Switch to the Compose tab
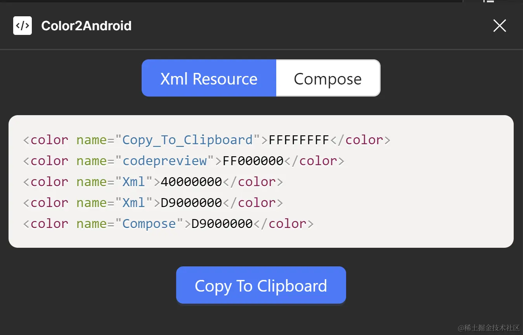The image size is (523, 335). click(x=327, y=79)
